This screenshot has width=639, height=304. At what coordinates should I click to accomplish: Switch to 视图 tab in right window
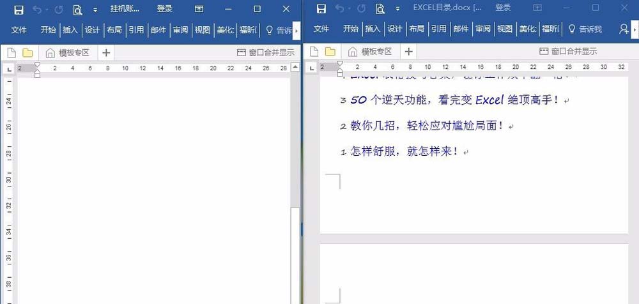pyautogui.click(x=505, y=29)
